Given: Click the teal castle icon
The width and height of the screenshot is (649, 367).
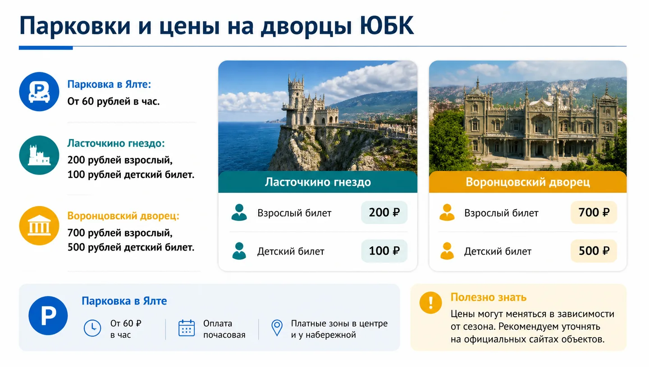Looking at the screenshot, I should click(x=39, y=155).
